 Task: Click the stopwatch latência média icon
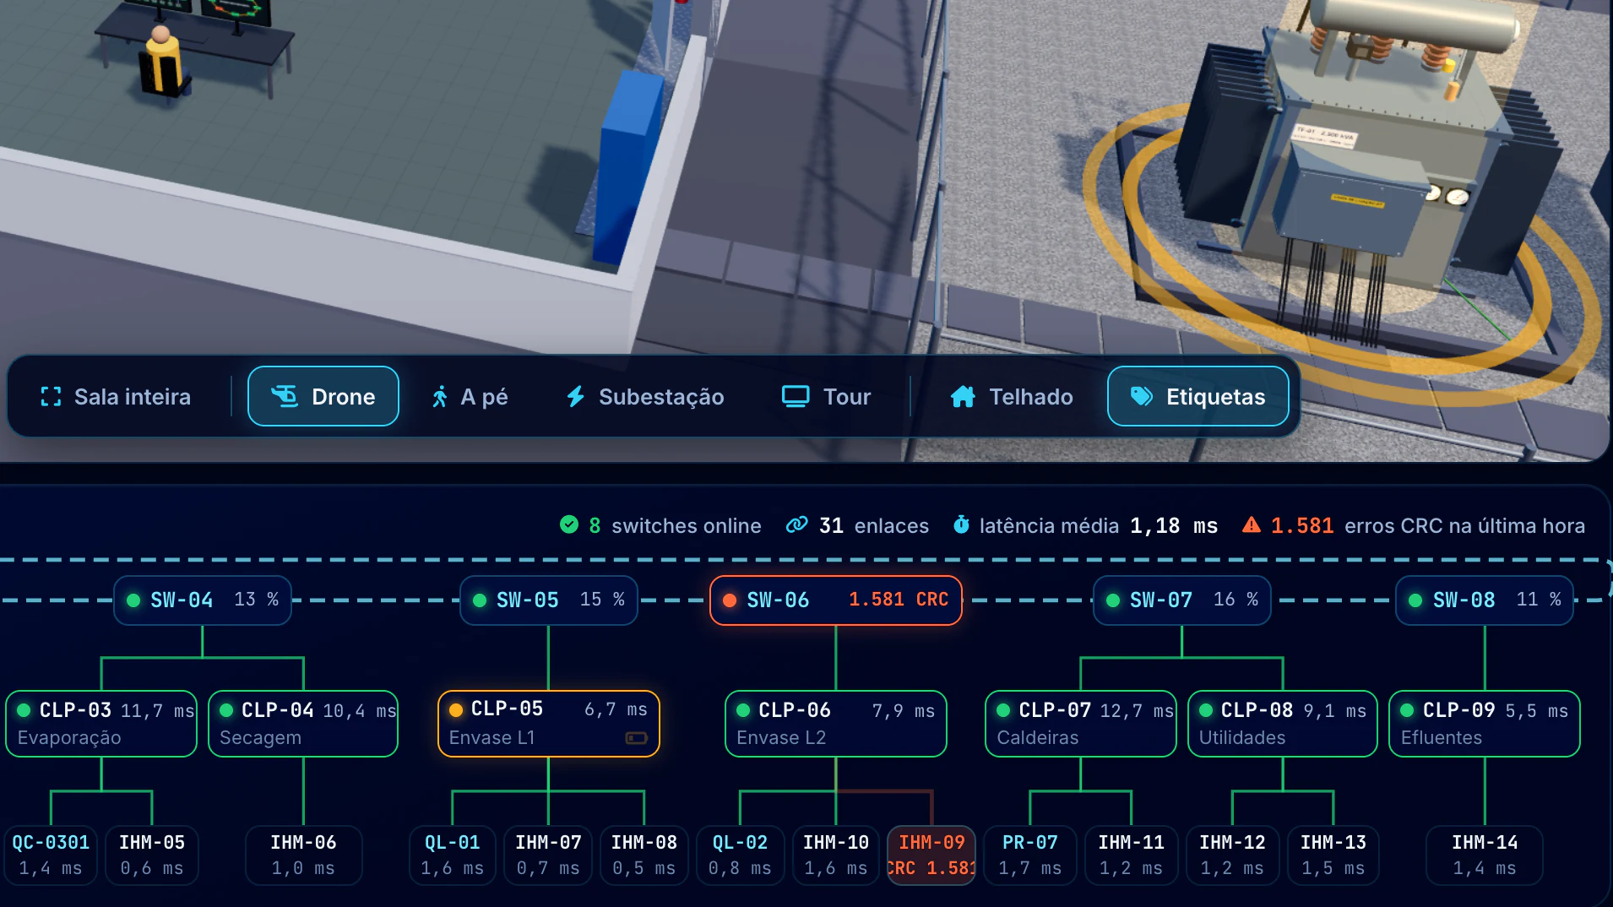tap(961, 525)
